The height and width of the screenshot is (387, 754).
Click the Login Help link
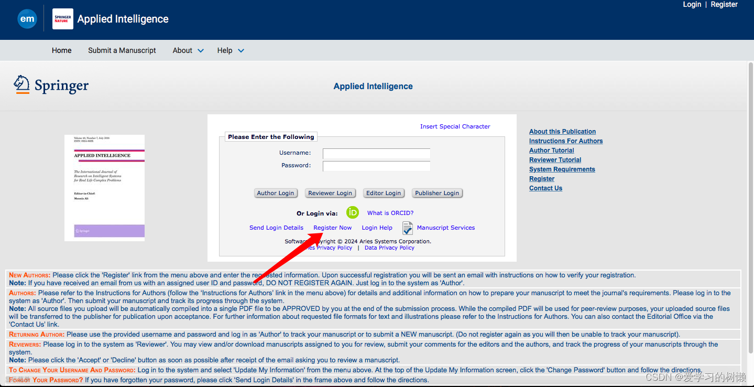pos(377,228)
